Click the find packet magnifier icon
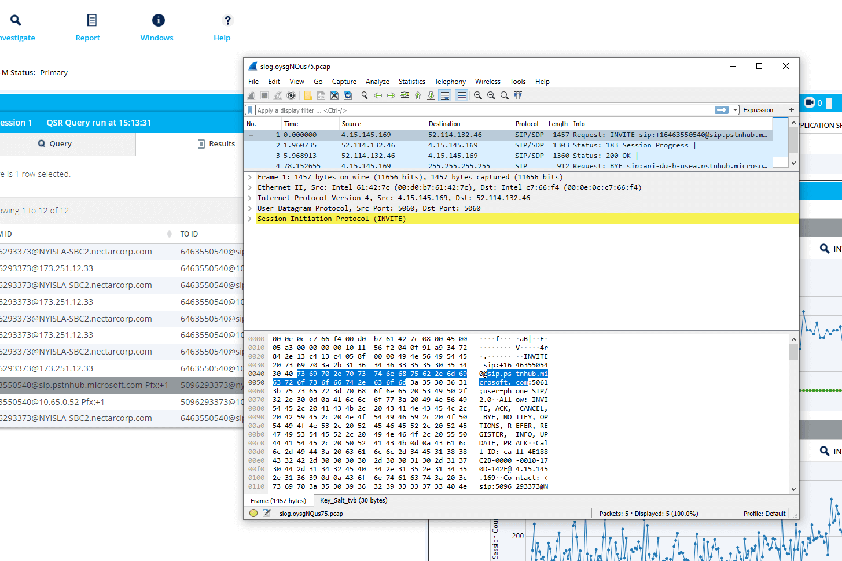 [x=365, y=95]
